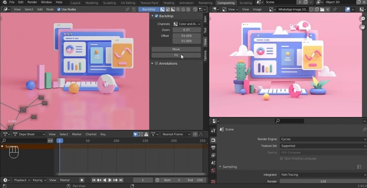Open the Nearest Frame snapping dropdown
The width and height of the screenshot is (367, 188).
176,134
